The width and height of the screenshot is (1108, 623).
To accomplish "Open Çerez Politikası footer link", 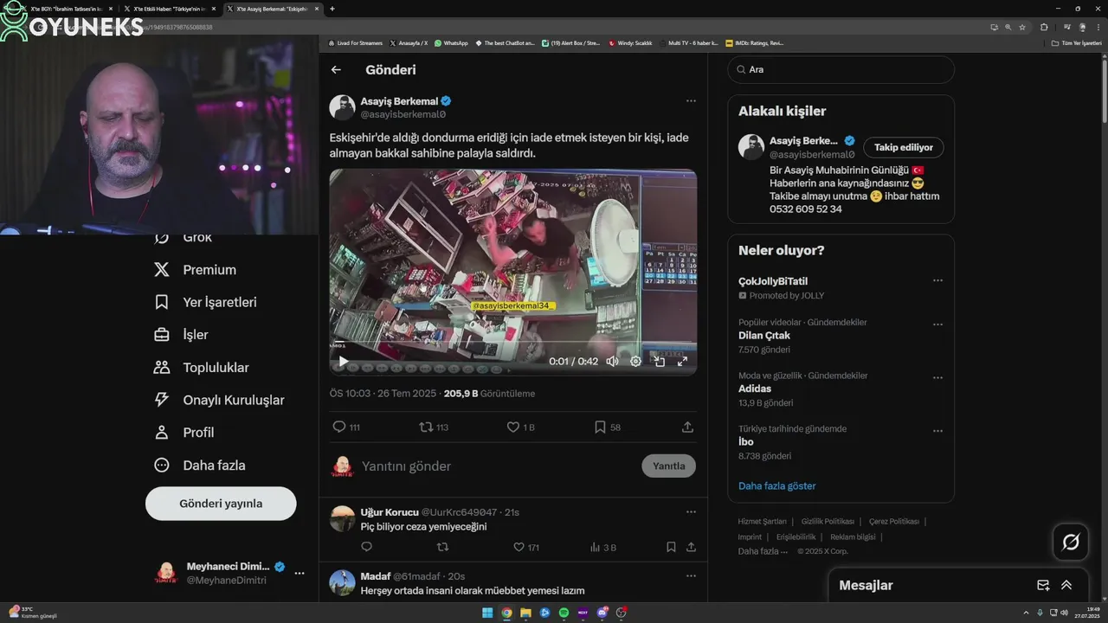I will pyautogui.click(x=893, y=522).
